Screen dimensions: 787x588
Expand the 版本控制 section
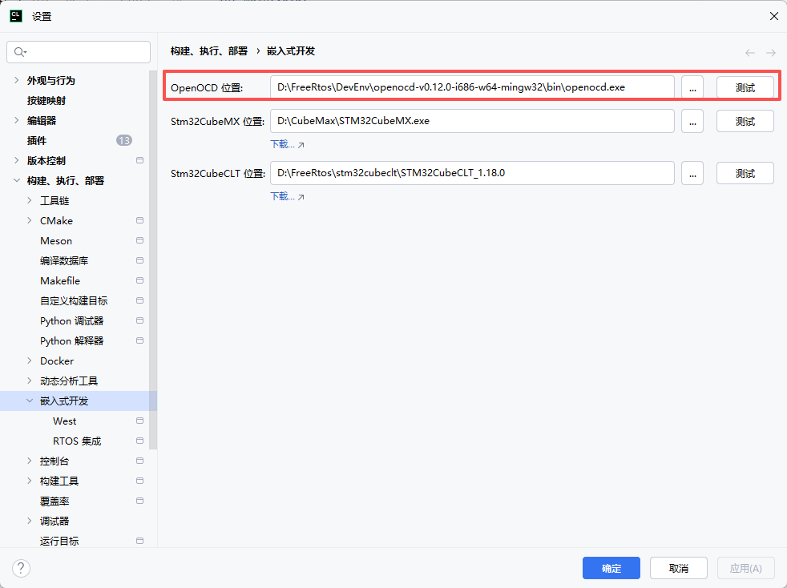click(17, 160)
